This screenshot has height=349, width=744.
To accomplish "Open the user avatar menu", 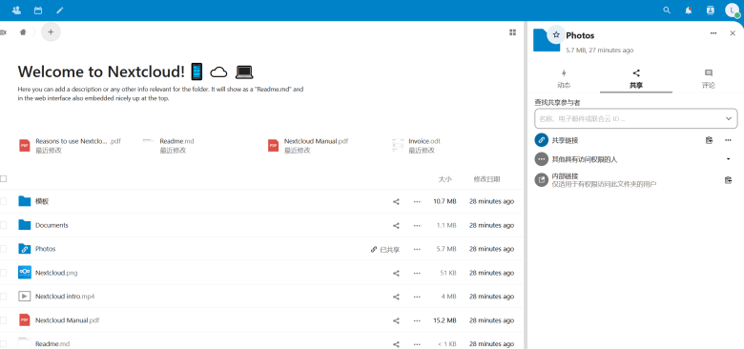I will coord(733,10).
